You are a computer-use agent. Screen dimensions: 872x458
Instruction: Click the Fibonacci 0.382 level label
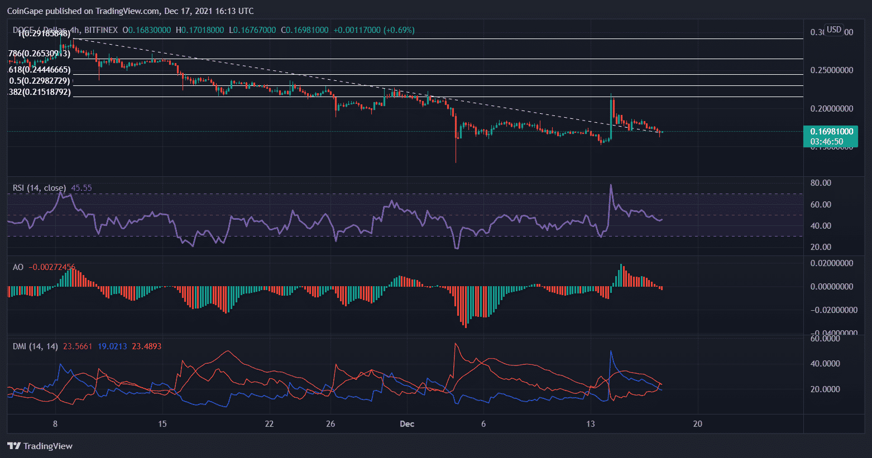tap(39, 92)
